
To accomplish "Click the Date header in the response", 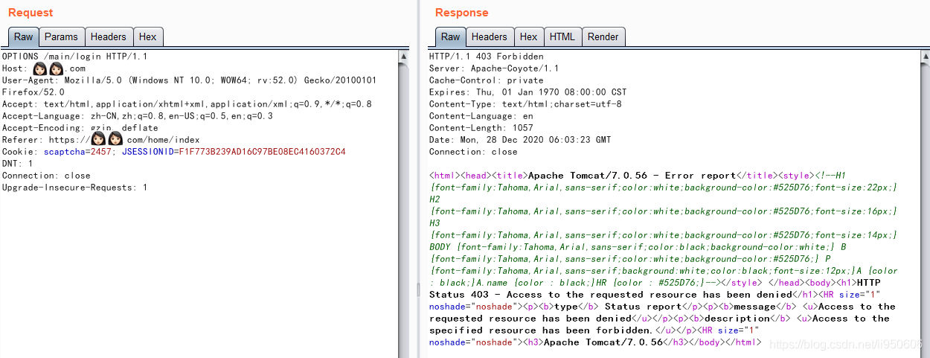I will point(520,140).
